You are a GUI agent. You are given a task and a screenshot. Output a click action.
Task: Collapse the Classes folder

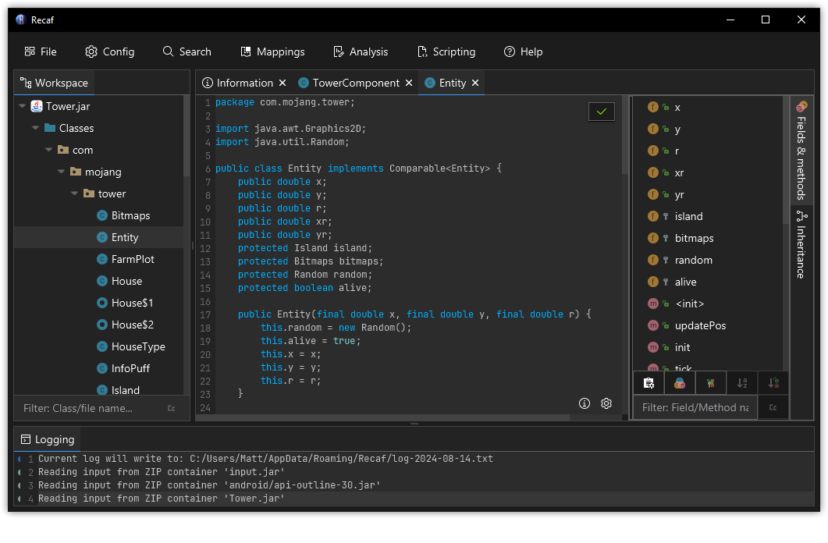34,127
